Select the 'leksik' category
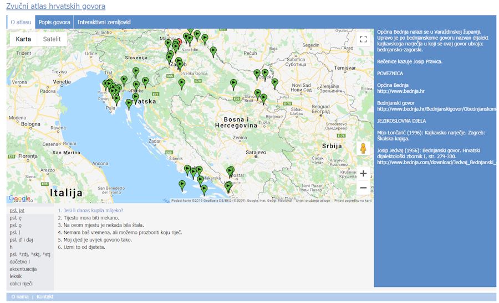499x303 pixels. tap(16, 276)
